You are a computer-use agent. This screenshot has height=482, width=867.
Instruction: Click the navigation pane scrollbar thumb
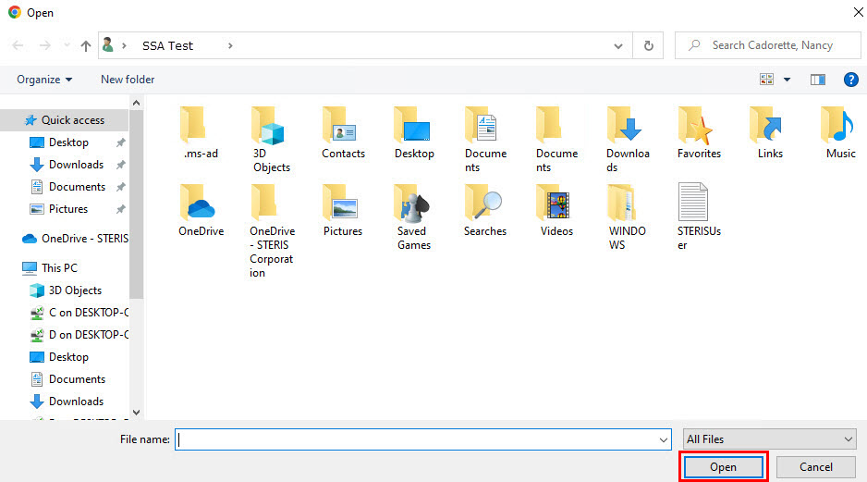[x=136, y=204]
